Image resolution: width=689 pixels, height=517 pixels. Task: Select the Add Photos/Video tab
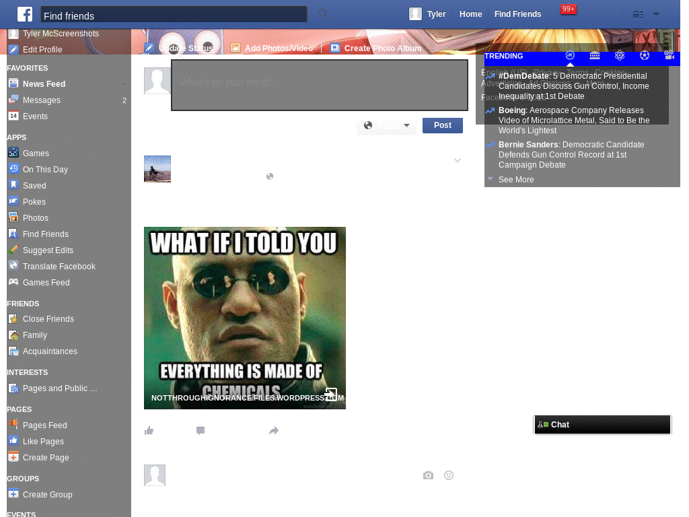[272, 48]
